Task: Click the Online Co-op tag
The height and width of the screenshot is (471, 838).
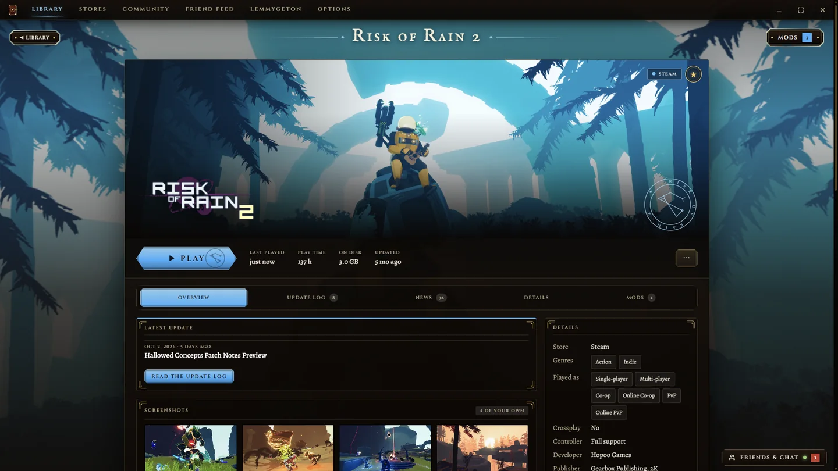Action: (x=639, y=395)
